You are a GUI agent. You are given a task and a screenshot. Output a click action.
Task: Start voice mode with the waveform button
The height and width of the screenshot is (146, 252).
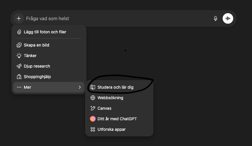228,18
